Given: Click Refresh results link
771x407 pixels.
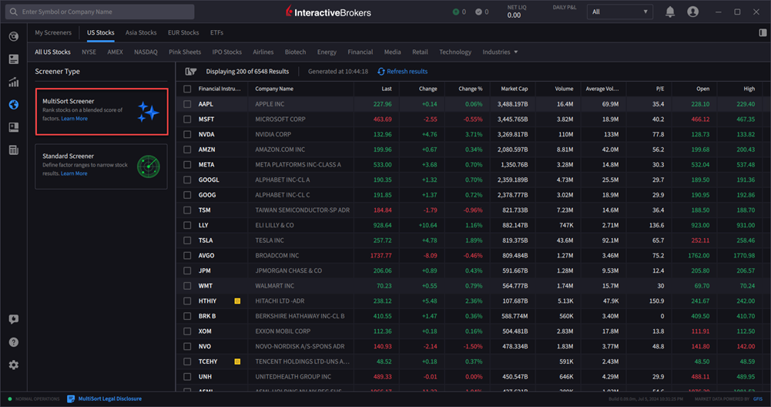Looking at the screenshot, I should tap(407, 72).
